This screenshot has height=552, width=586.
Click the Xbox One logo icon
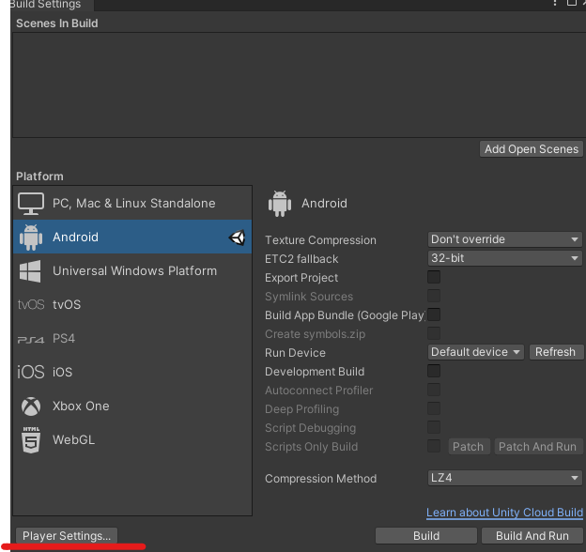pyautogui.click(x=31, y=406)
